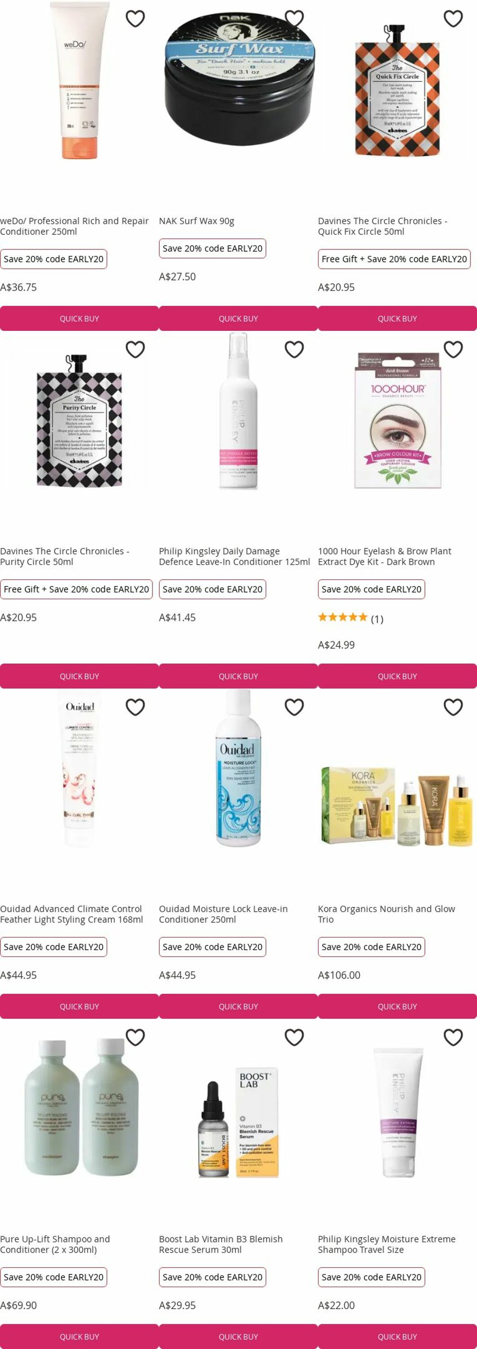
Task: Click heart icon on Davines Quick Fix Circle
Action: point(453,19)
